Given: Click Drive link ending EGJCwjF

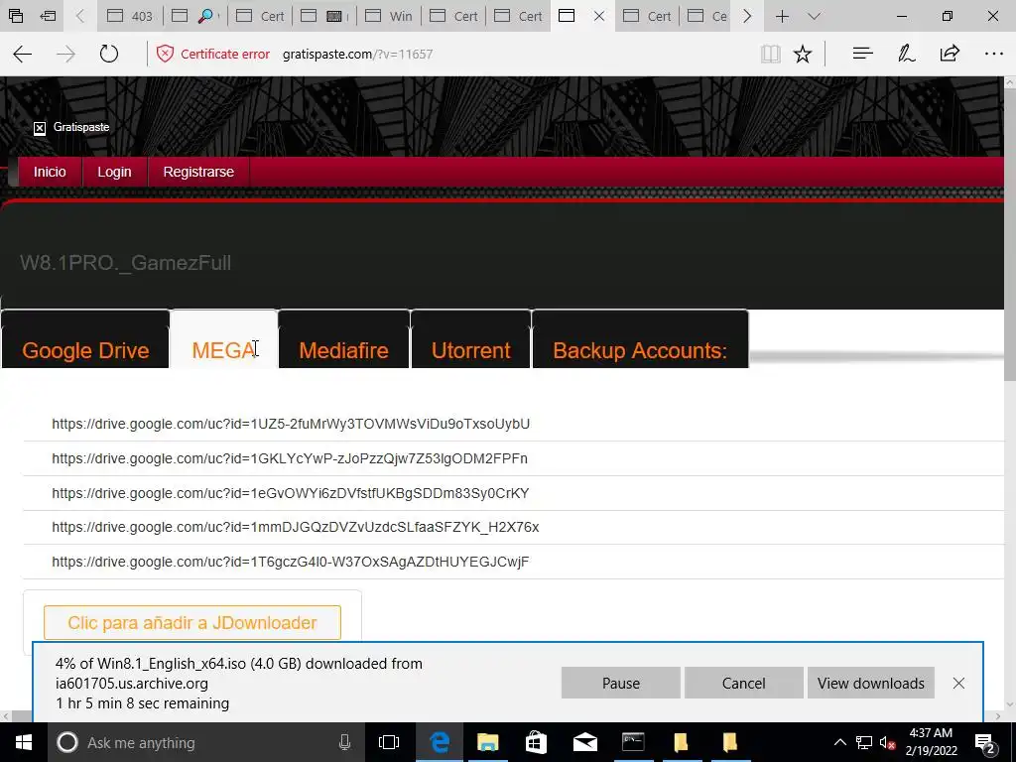Looking at the screenshot, I should [291, 562].
